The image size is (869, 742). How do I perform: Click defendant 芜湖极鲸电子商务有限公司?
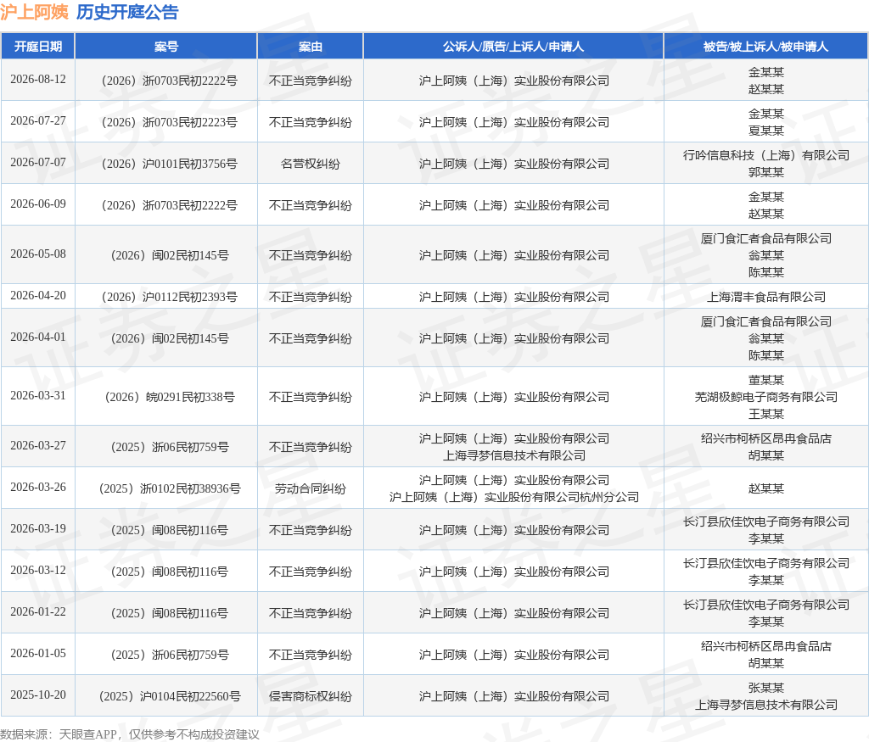coord(766,397)
